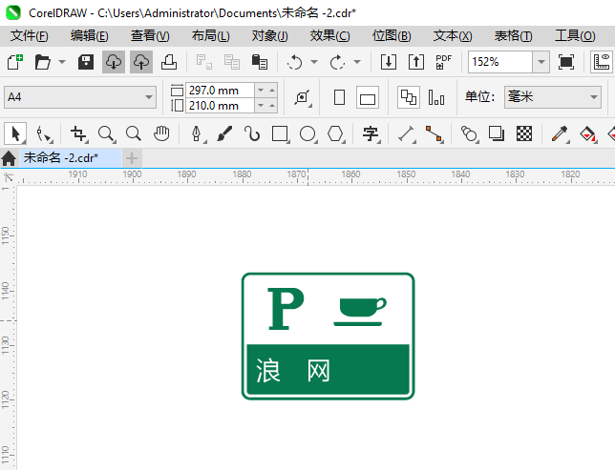The image size is (615, 470).
Task: Click the cloud download icon
Action: point(114,62)
